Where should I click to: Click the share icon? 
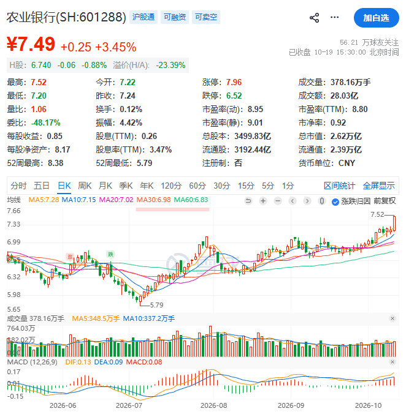(314, 18)
